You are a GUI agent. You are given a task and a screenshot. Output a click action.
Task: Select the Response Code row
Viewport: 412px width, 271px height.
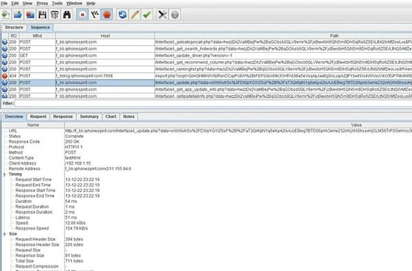[207, 141]
